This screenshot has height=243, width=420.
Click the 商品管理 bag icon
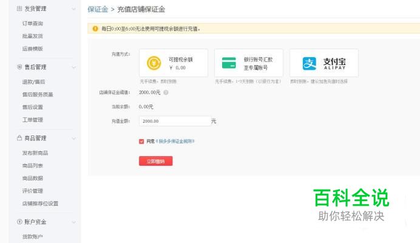tap(19, 138)
